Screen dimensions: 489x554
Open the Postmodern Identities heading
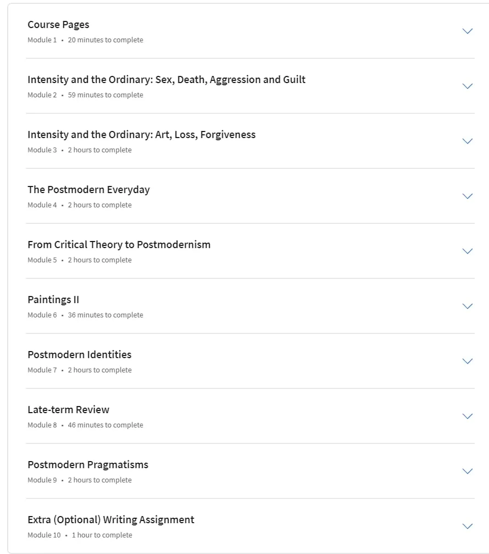pyautogui.click(x=79, y=354)
